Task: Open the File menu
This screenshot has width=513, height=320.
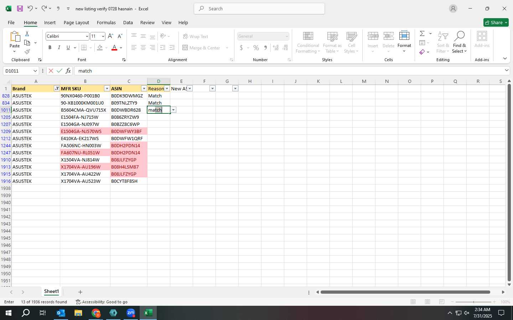Action: (x=11, y=22)
